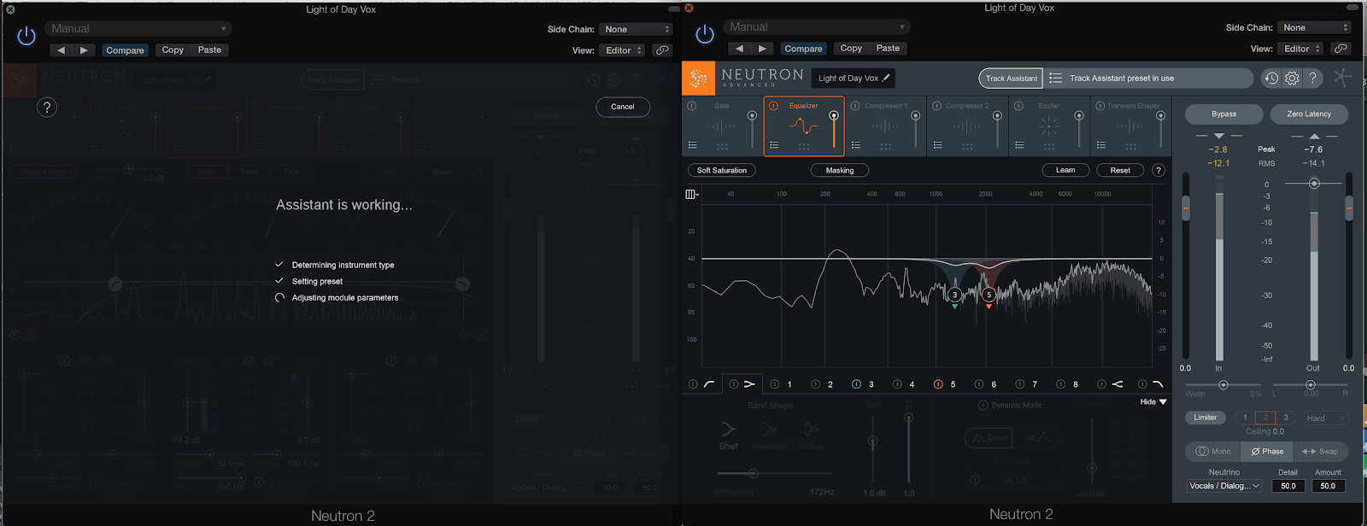The width and height of the screenshot is (1367, 526).
Task: Click help question mark in left assistant overlay
Action: [x=47, y=107]
